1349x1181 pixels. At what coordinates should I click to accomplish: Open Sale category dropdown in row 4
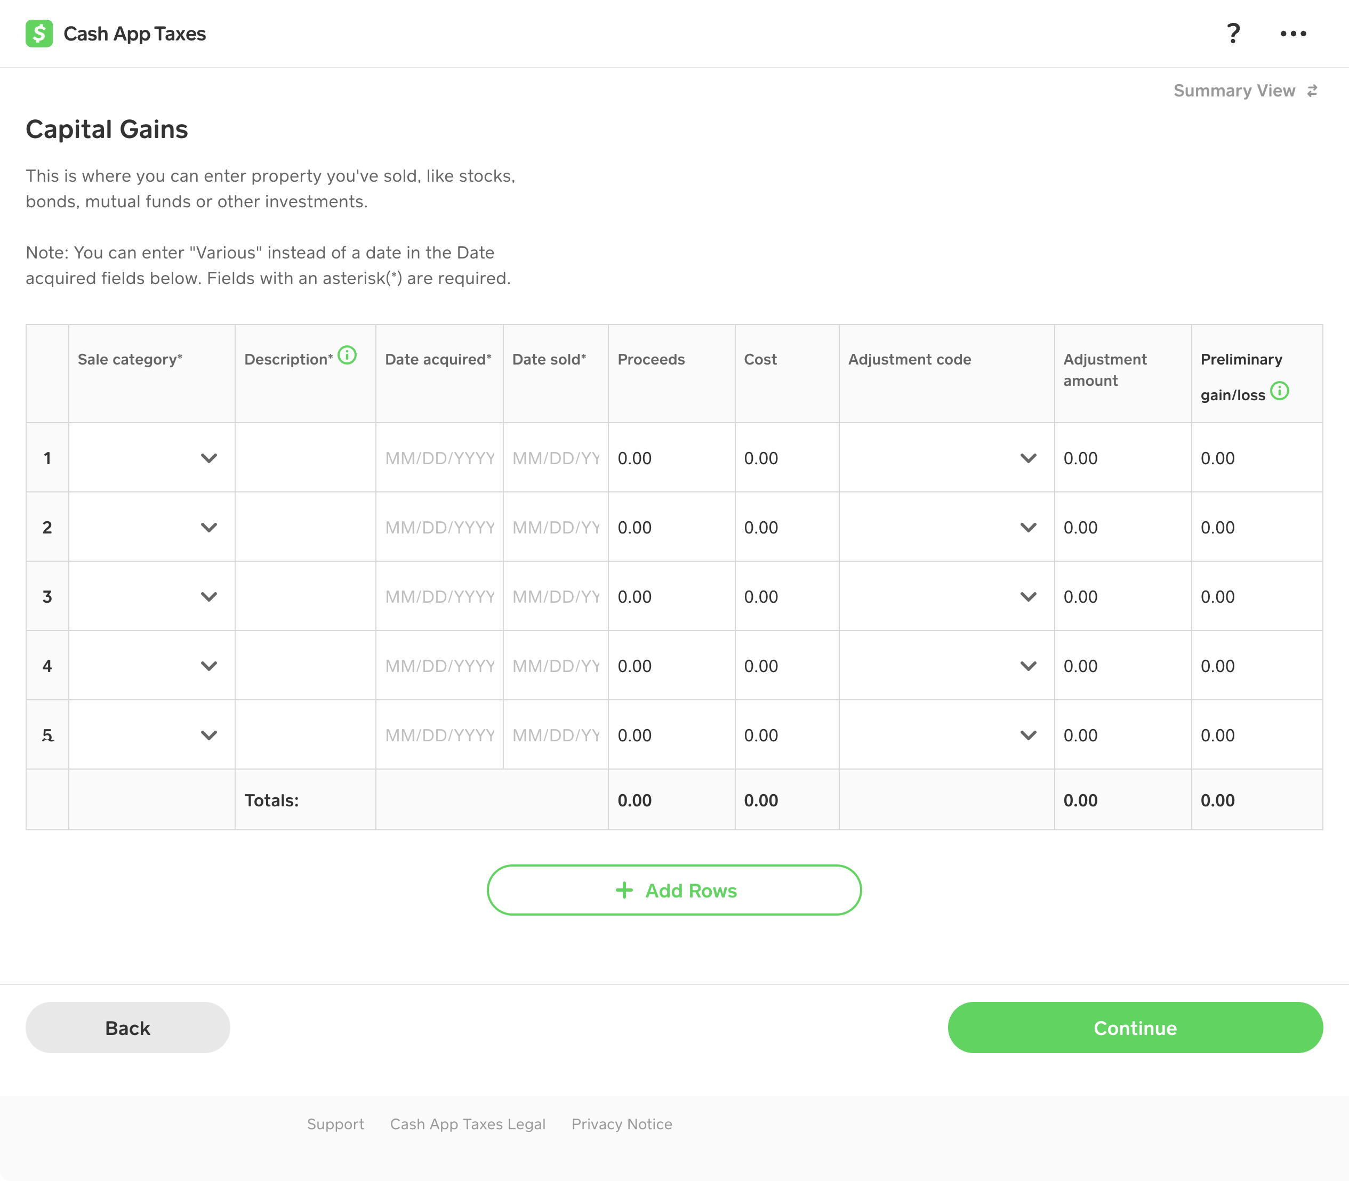pyautogui.click(x=151, y=666)
